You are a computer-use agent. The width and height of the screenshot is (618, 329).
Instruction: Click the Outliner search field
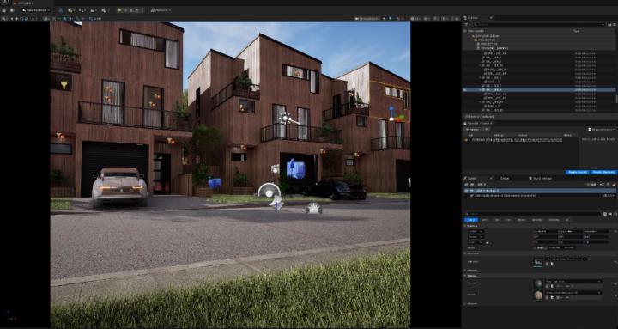coord(539,24)
